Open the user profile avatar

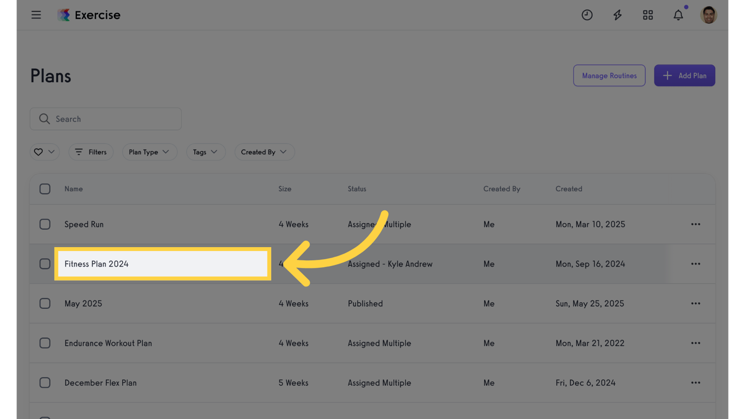pyautogui.click(x=708, y=15)
